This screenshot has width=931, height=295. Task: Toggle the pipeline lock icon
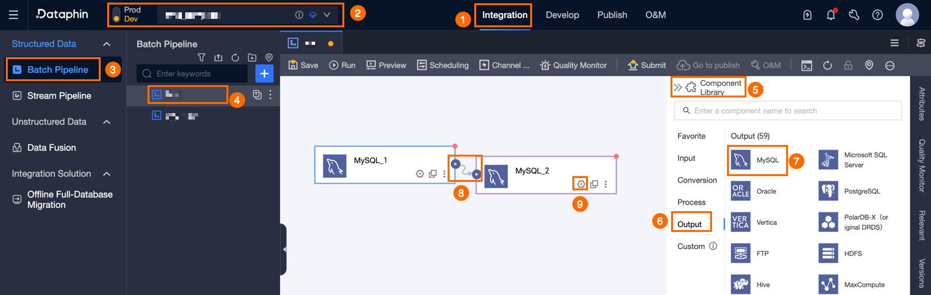[848, 65]
